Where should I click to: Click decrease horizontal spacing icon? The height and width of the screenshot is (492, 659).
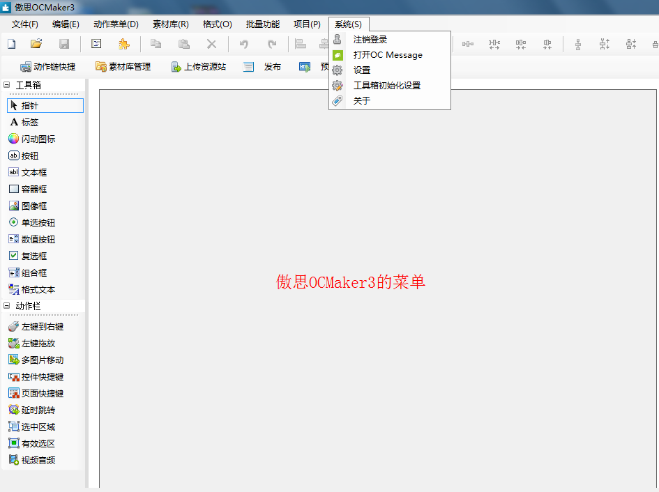[x=521, y=44]
